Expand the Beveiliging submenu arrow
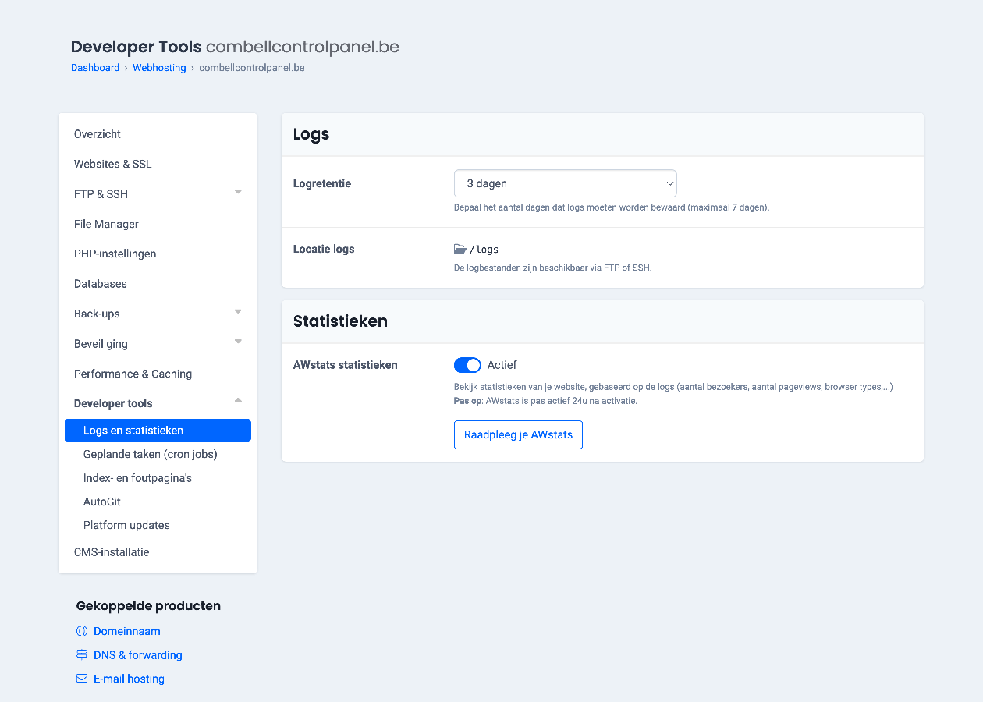The height and width of the screenshot is (702, 983). point(238,342)
